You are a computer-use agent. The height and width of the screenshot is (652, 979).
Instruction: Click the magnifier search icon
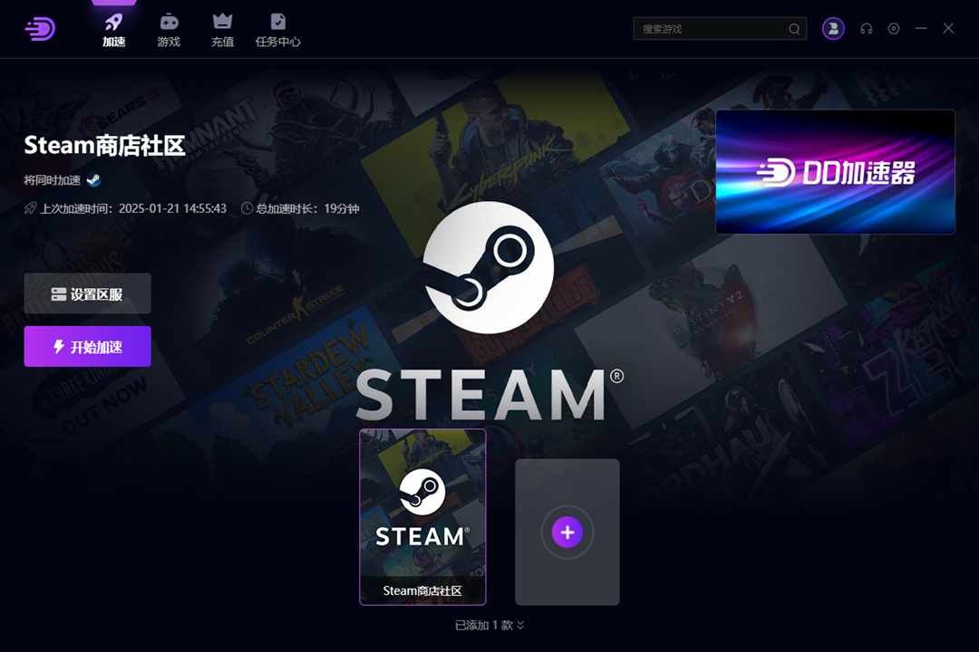click(x=793, y=29)
